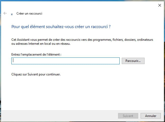Open the Parcourir... browse dialog
The height and width of the screenshot is (122, 165).
point(133,61)
